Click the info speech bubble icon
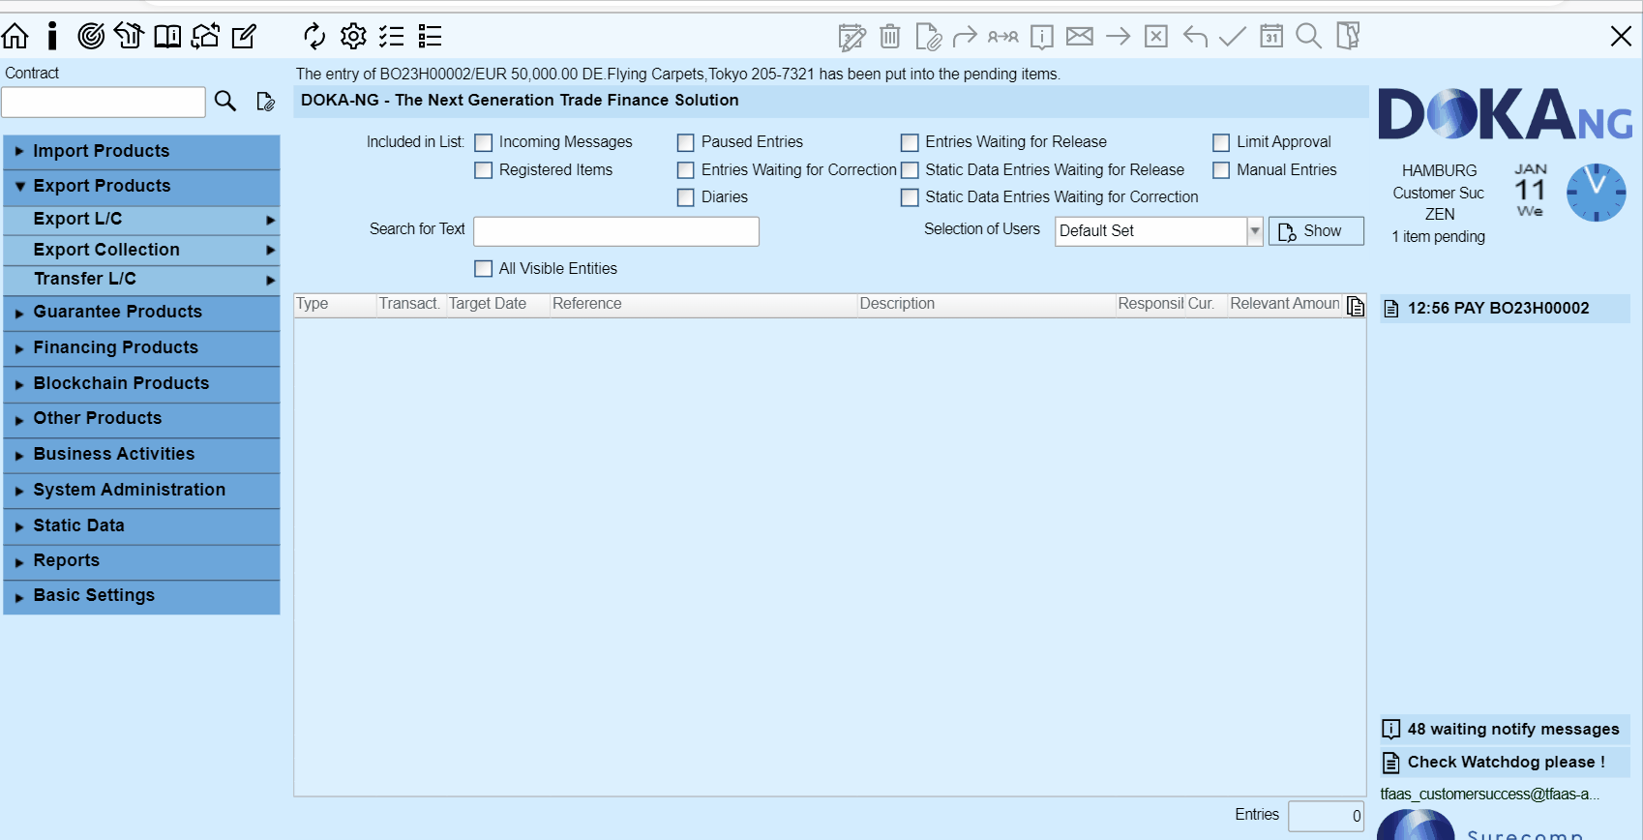Image resolution: width=1643 pixels, height=840 pixels. pyautogui.click(x=1041, y=37)
